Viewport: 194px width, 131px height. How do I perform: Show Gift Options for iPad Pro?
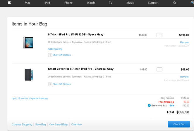[x=62, y=55]
